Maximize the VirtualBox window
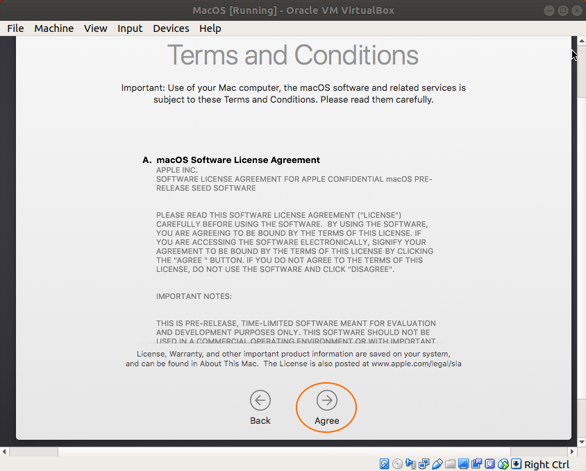 (x=563, y=10)
